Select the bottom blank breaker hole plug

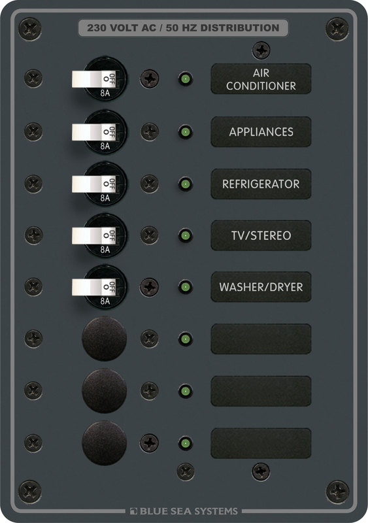click(105, 443)
